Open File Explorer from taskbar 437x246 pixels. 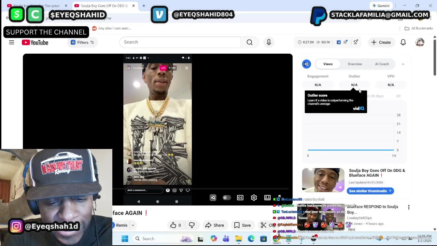(238, 238)
